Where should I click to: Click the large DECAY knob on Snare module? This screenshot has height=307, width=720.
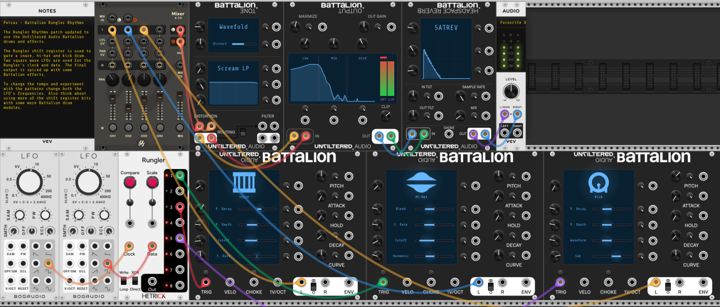pos(321,235)
